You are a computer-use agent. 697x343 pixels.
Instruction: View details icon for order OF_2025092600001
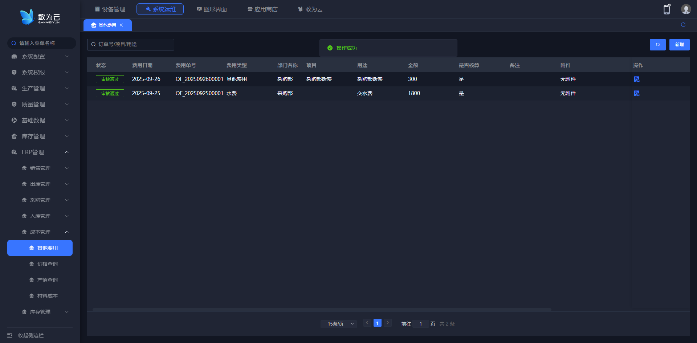coord(637,79)
